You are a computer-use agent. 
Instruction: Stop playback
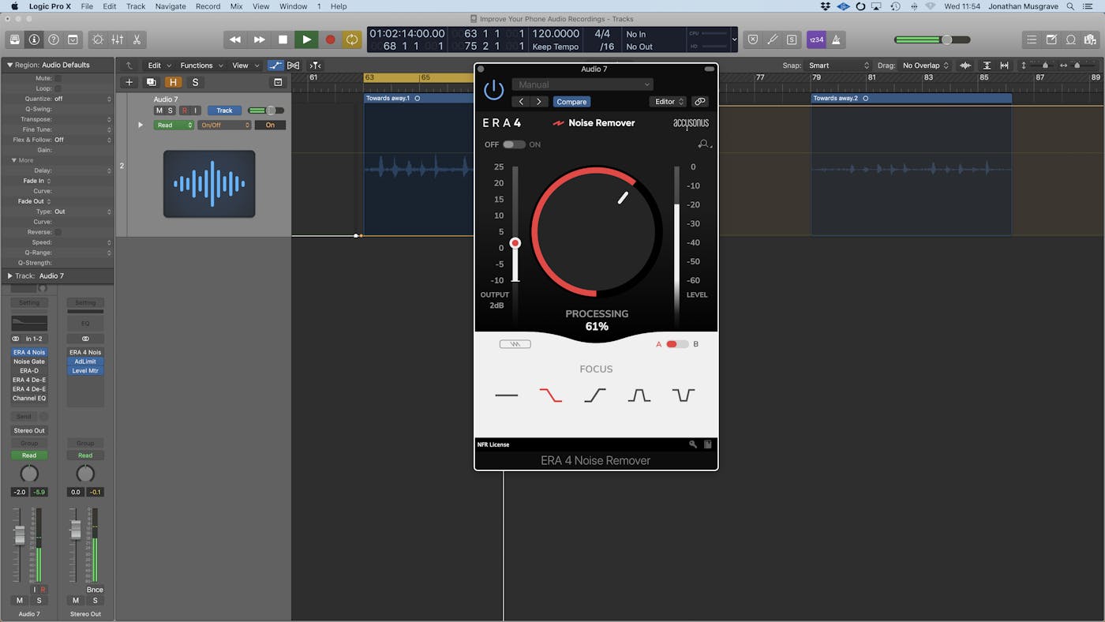click(283, 39)
